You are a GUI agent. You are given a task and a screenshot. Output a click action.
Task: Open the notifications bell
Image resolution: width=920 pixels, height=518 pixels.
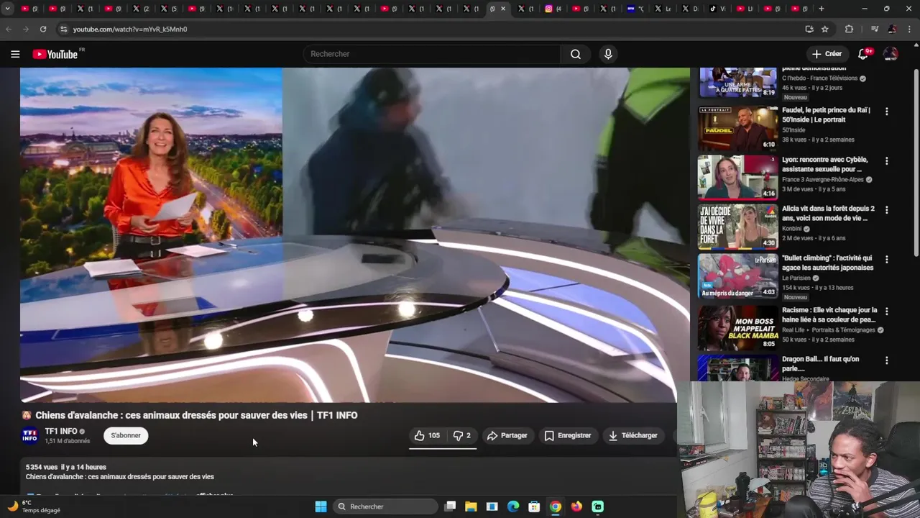863,54
